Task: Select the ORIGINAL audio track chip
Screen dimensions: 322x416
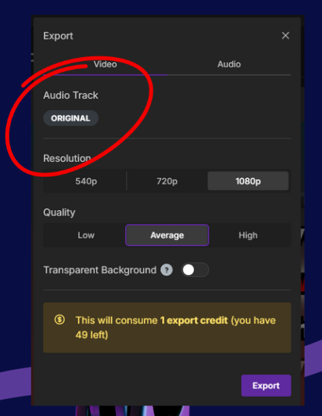Action: point(71,118)
